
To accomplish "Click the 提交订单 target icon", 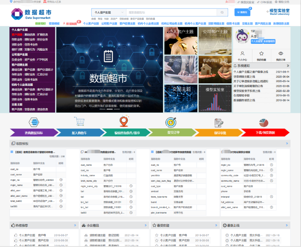I will [171, 122].
